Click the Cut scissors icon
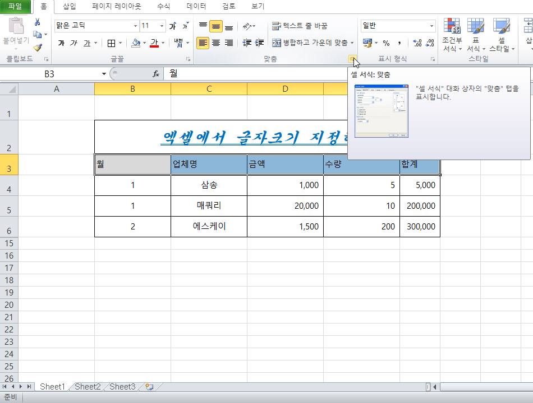The image size is (533, 403). pyautogui.click(x=38, y=22)
